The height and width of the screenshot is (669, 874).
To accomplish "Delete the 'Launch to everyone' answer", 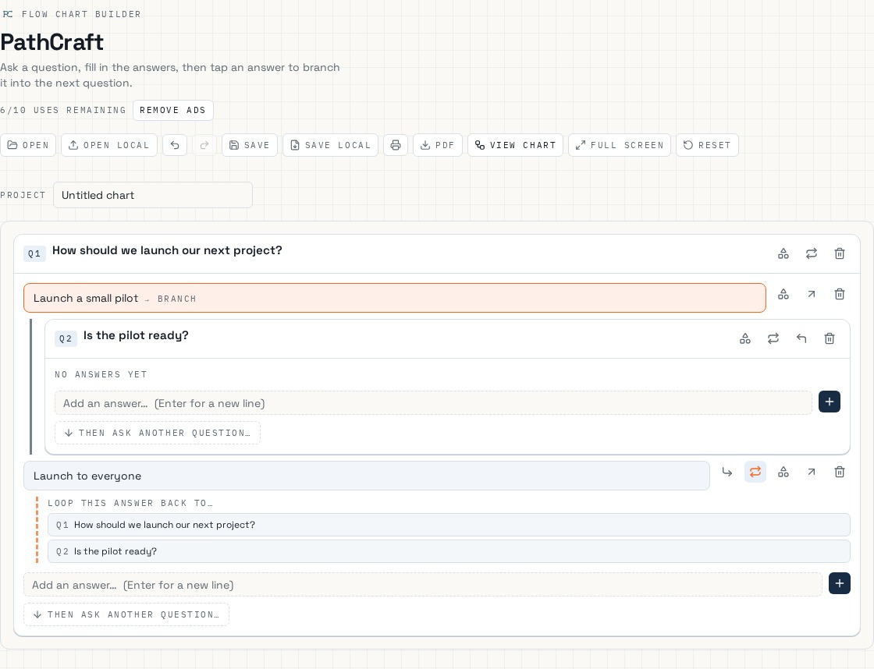I will 840,472.
